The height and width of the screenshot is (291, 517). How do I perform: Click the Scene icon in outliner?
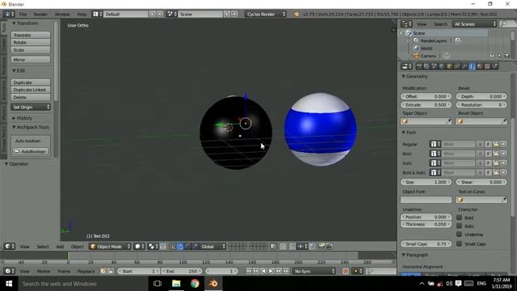409,33
